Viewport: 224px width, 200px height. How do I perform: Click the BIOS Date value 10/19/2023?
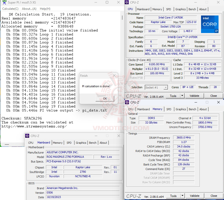tap(83, 197)
